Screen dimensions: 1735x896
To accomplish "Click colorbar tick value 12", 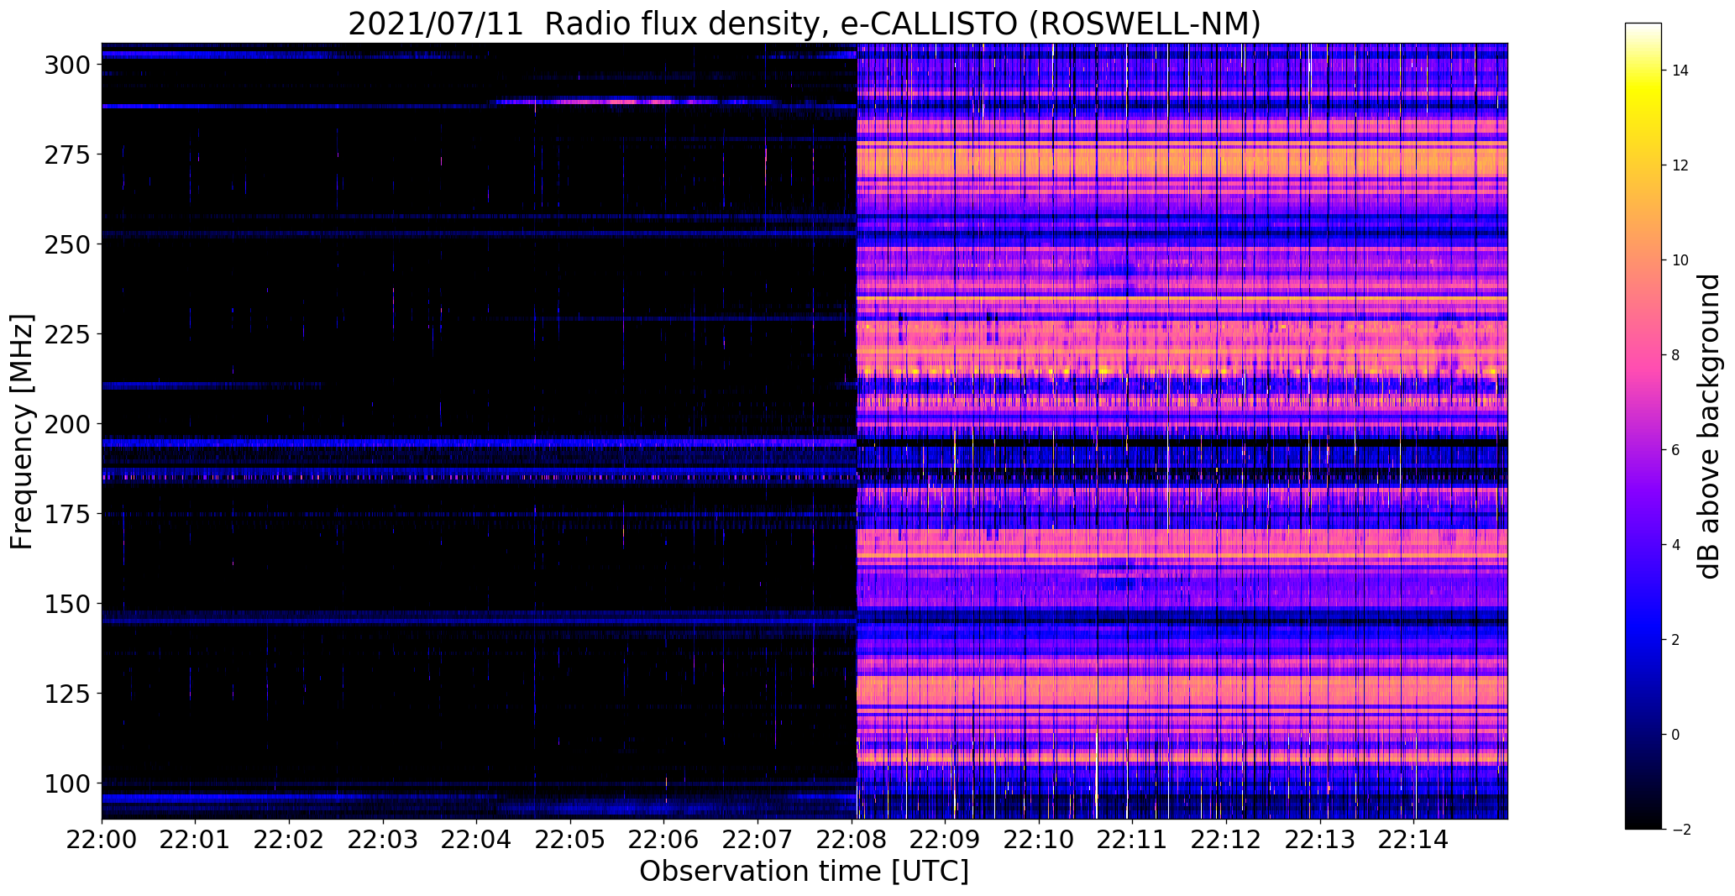I will 1680,165.
